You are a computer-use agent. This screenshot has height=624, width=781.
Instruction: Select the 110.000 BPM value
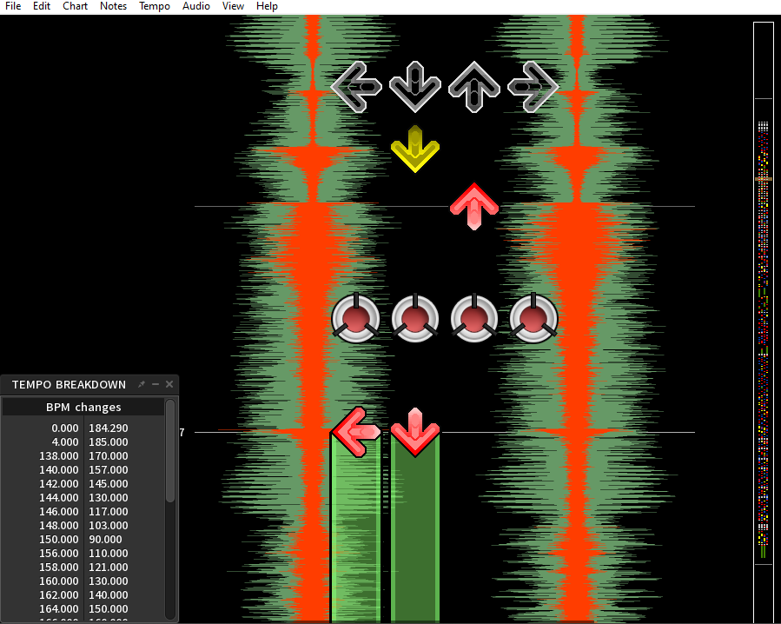point(108,554)
